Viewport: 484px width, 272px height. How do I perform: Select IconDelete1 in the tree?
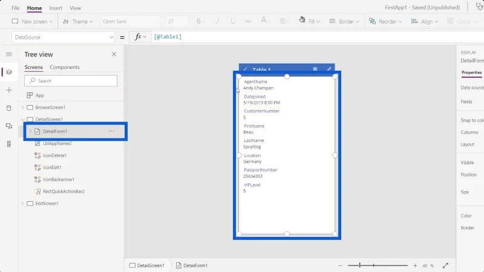point(54,155)
